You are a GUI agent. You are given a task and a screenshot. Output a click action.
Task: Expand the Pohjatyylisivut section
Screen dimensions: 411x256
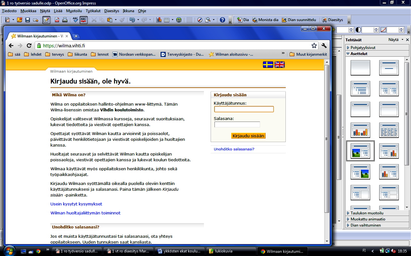377,47
